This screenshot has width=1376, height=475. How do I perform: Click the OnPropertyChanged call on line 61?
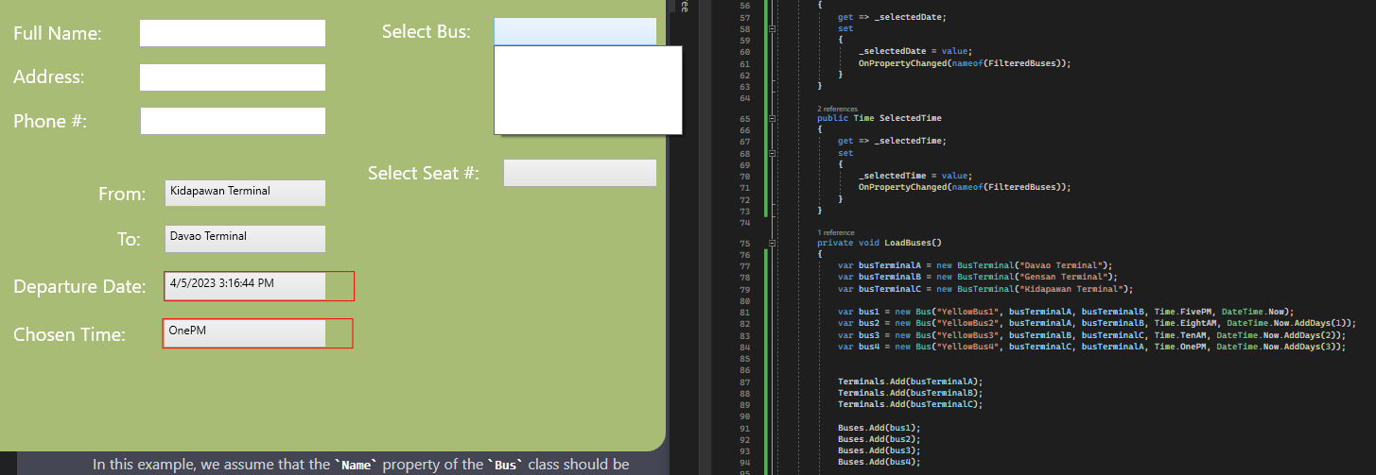[965, 62]
